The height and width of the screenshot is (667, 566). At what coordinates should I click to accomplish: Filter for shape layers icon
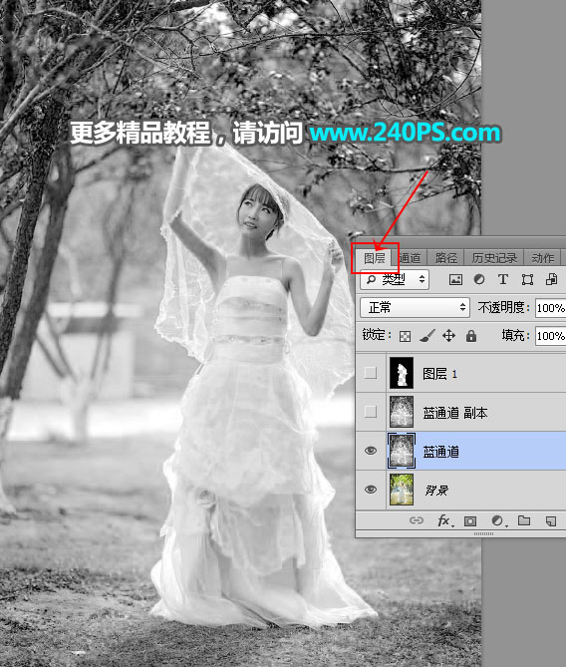tap(527, 279)
